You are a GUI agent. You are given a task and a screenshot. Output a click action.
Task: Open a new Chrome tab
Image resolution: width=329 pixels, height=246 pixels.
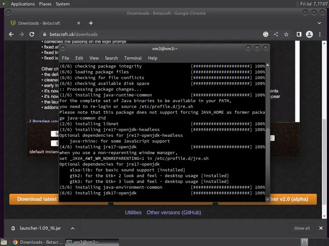pyautogui.click(x=91, y=23)
